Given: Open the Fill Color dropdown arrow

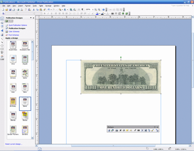Looking at the screenshot, I should pos(100,13).
